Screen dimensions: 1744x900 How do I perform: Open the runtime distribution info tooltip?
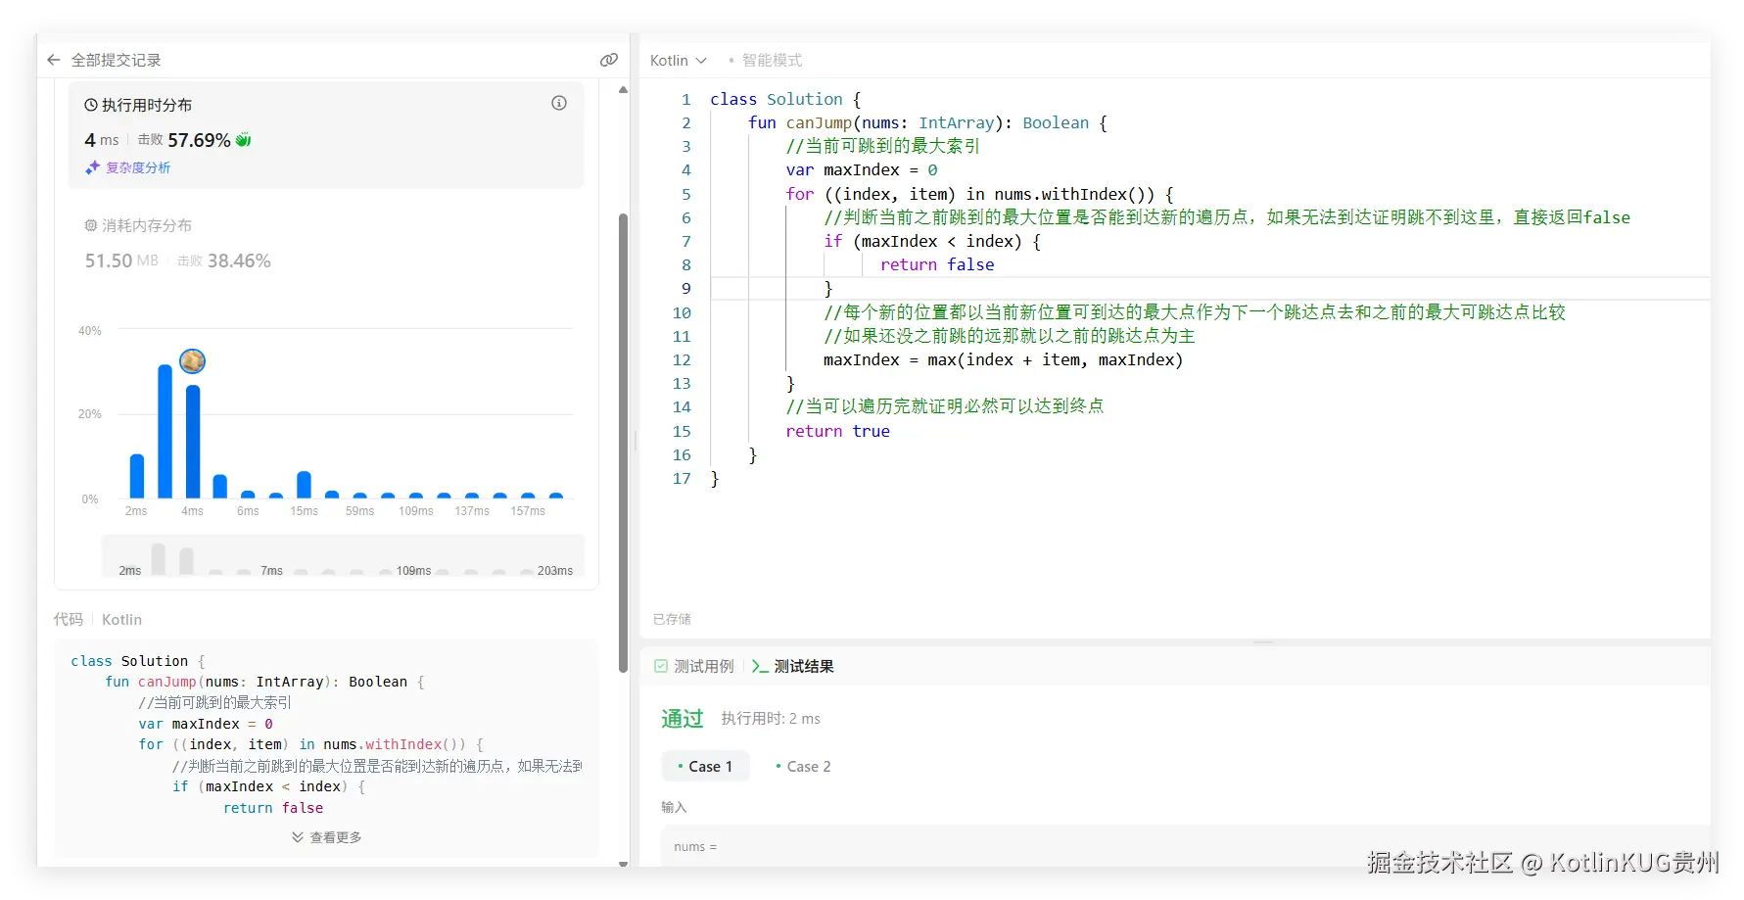pyautogui.click(x=558, y=102)
